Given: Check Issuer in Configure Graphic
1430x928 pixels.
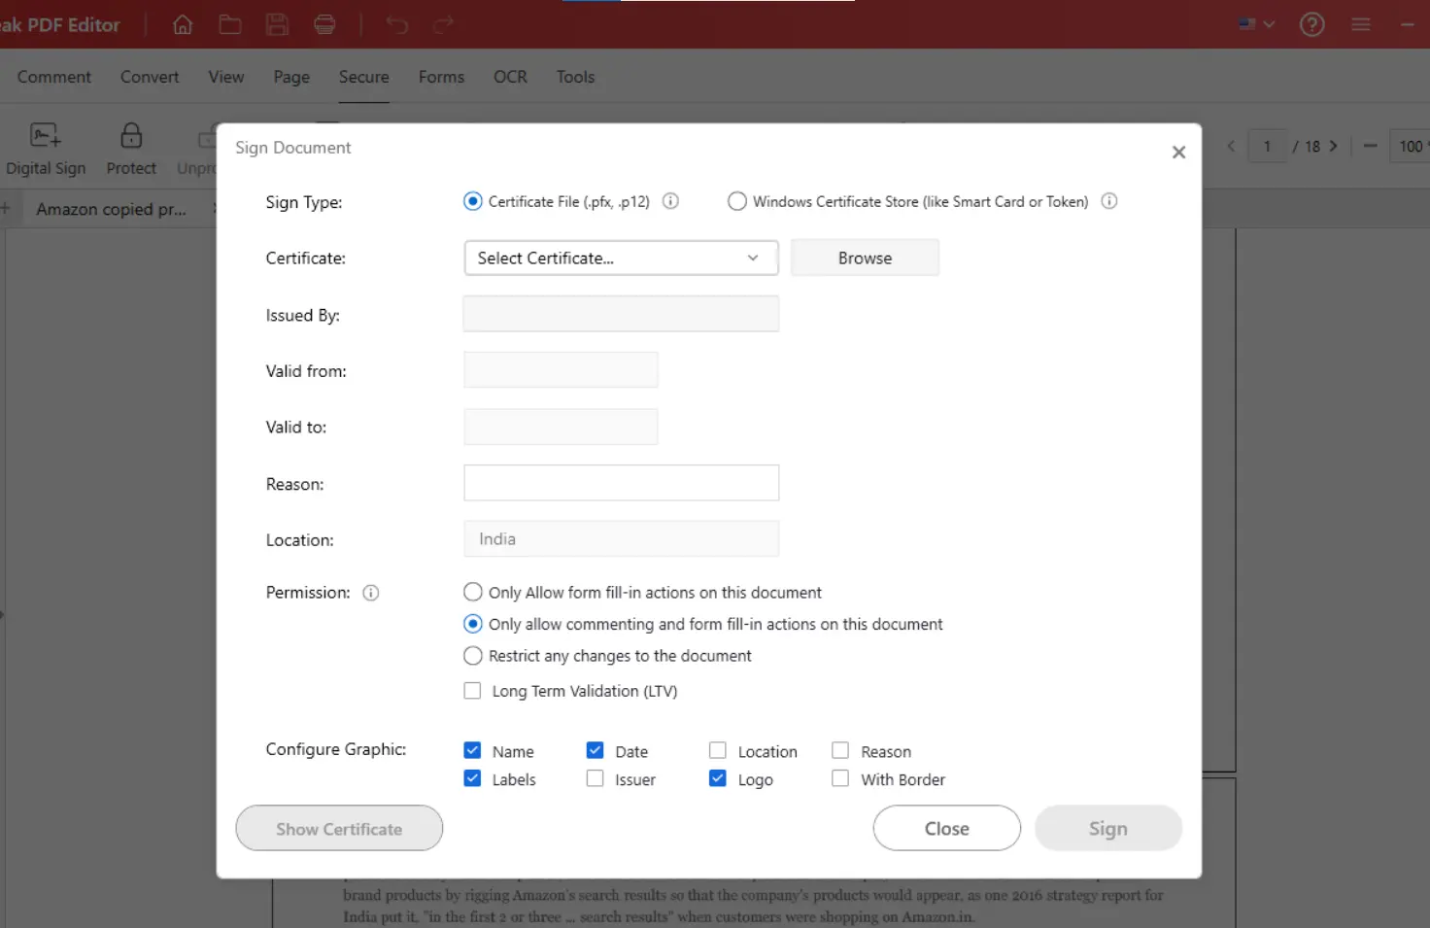Looking at the screenshot, I should coord(596,778).
